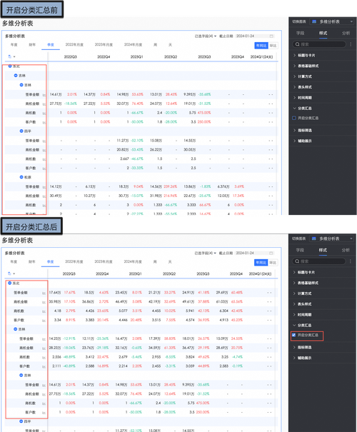Screen dimensions: 357x432
Task: Select 年同比 toggle in lower table
Action: click(261, 263)
